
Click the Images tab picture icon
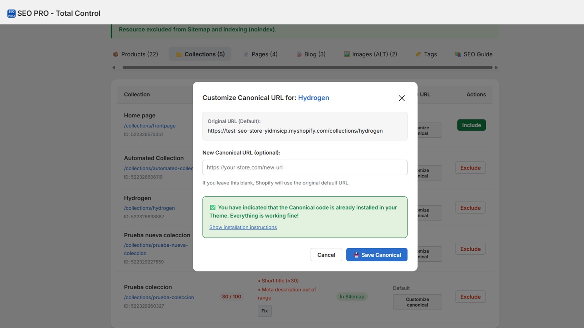(x=347, y=54)
